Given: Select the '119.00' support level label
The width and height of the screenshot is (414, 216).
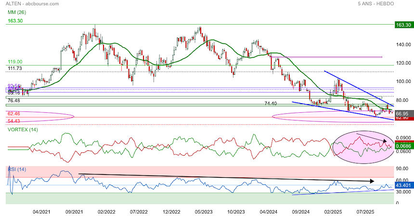Looking at the screenshot, I should (15, 62).
